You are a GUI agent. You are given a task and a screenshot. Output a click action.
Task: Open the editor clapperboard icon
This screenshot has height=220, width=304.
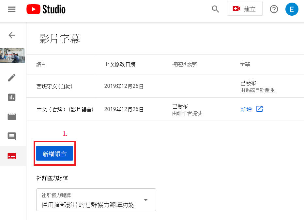[12, 117]
